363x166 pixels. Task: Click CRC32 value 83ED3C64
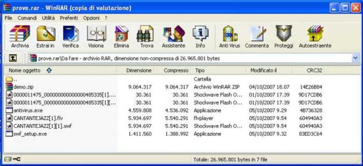pos(310,134)
